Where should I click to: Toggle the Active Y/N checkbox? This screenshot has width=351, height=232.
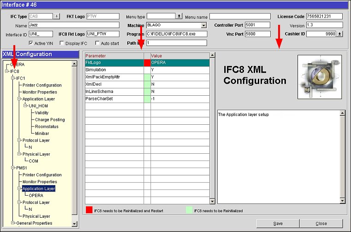point(31,43)
